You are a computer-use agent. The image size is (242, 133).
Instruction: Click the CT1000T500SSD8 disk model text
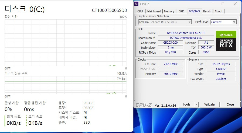pos(110,10)
